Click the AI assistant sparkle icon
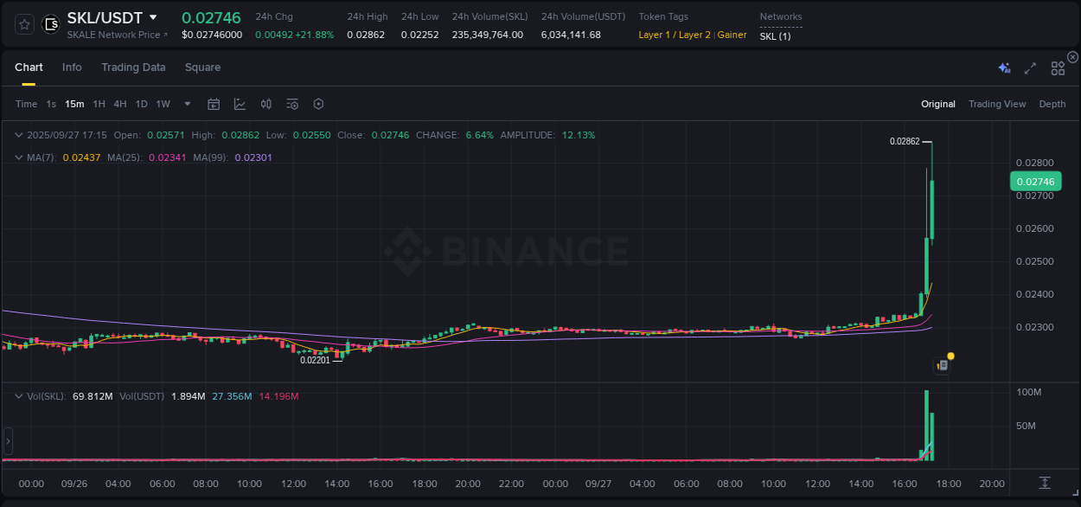Screen dimensions: 1081x507 point(1003,67)
